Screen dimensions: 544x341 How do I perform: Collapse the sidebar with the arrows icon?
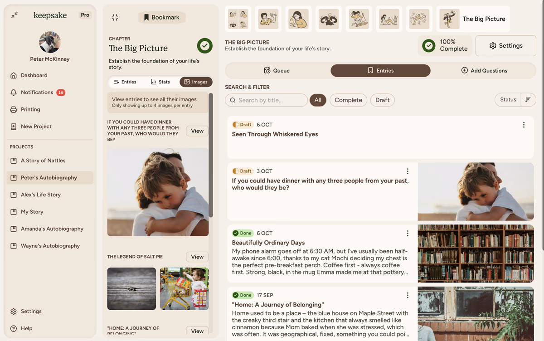point(15,15)
